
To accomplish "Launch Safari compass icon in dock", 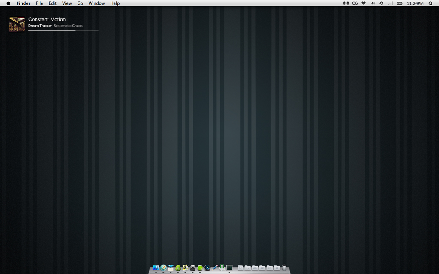I will 163,268.
